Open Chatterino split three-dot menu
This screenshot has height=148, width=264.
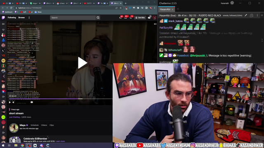pyautogui.click(x=257, y=16)
